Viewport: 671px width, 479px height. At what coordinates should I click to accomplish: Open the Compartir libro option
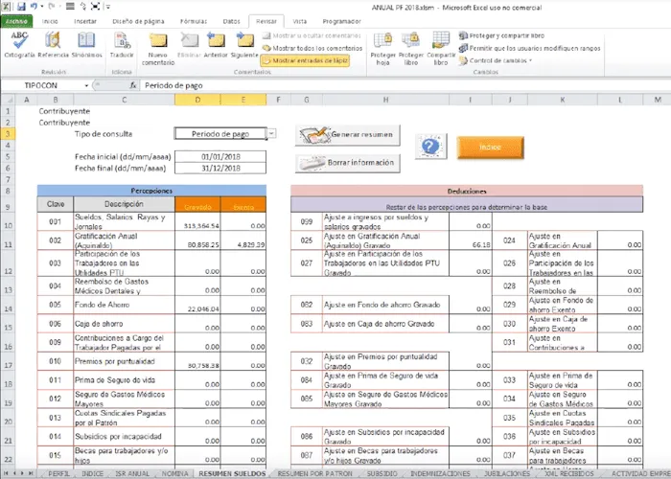443,44
